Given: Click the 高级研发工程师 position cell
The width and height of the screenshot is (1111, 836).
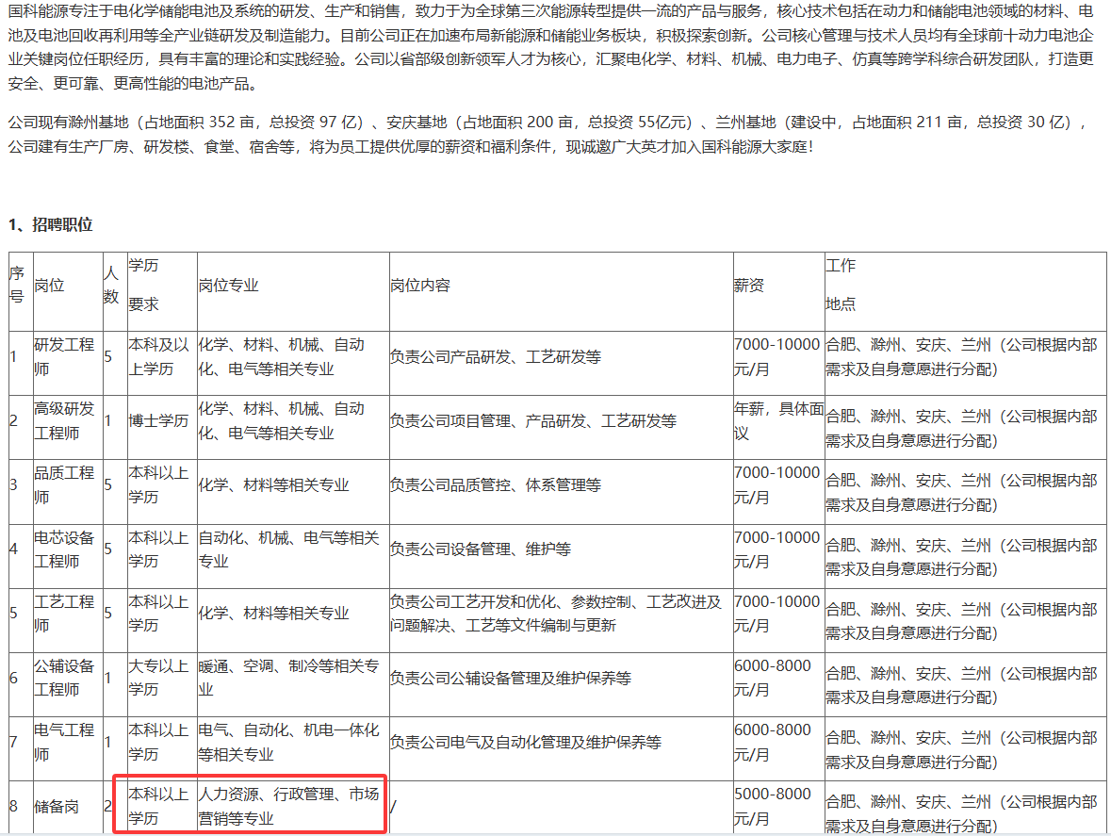Looking at the screenshot, I should [x=64, y=421].
